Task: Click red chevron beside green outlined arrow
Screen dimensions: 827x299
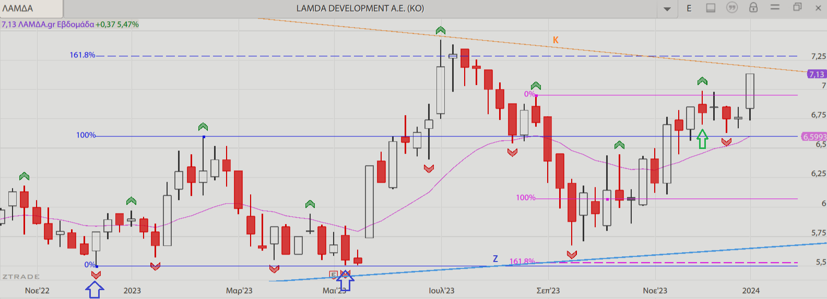Action: point(726,142)
